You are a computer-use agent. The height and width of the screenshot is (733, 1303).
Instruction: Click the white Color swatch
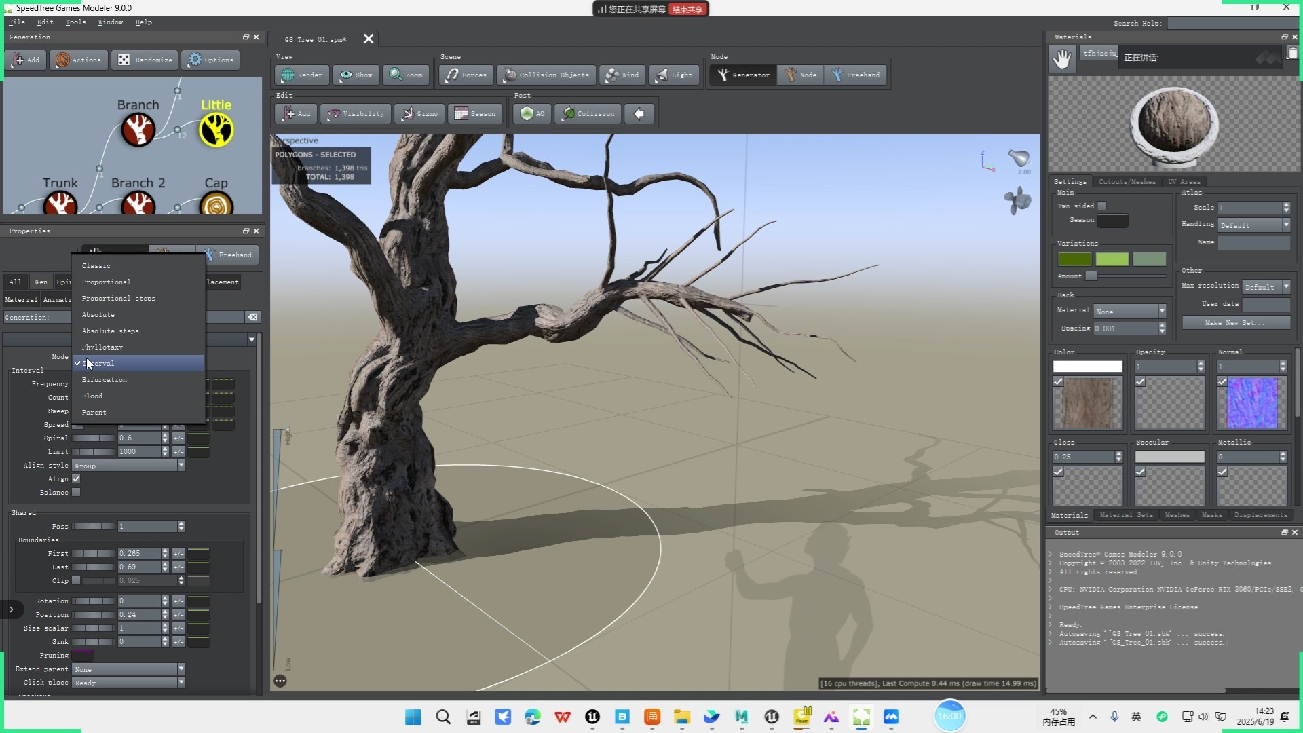[1087, 366]
